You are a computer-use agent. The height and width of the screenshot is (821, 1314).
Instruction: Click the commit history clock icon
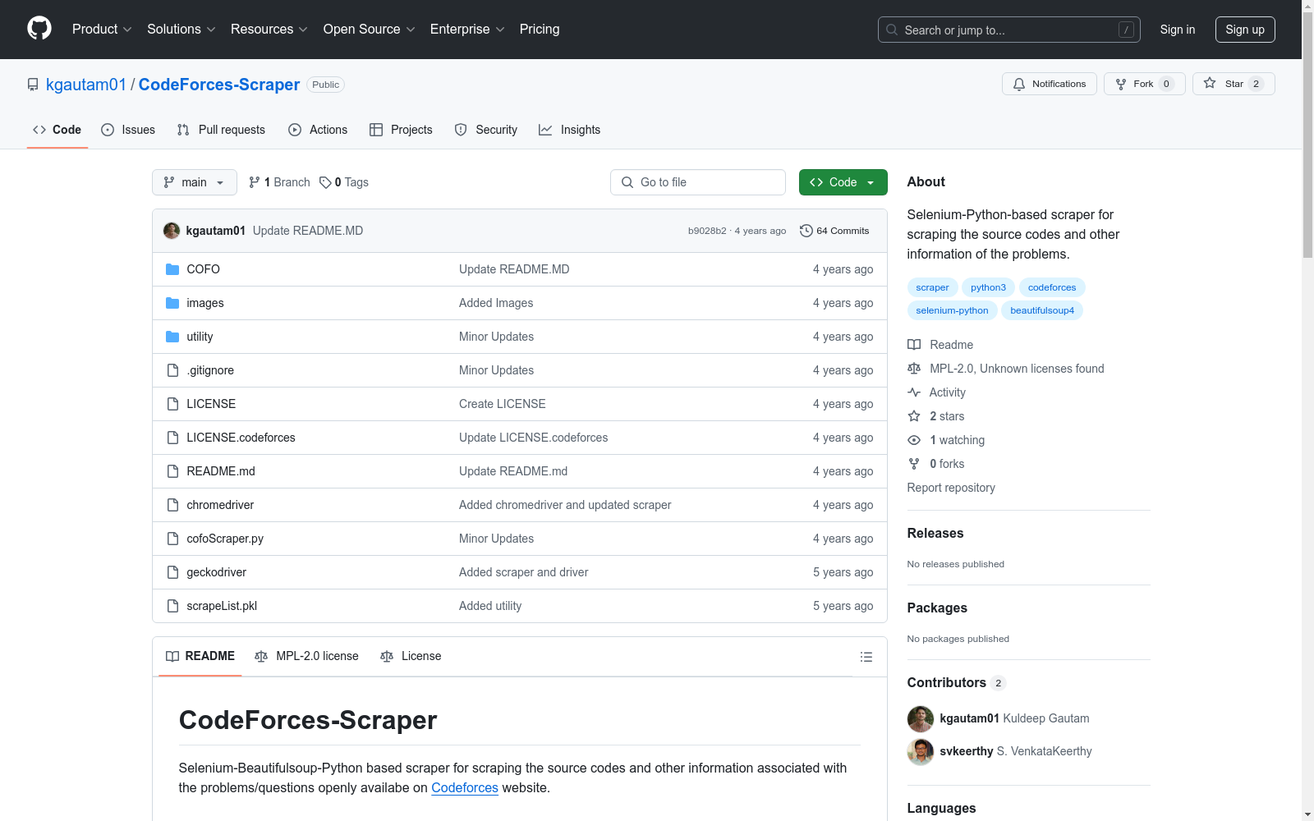pos(806,231)
